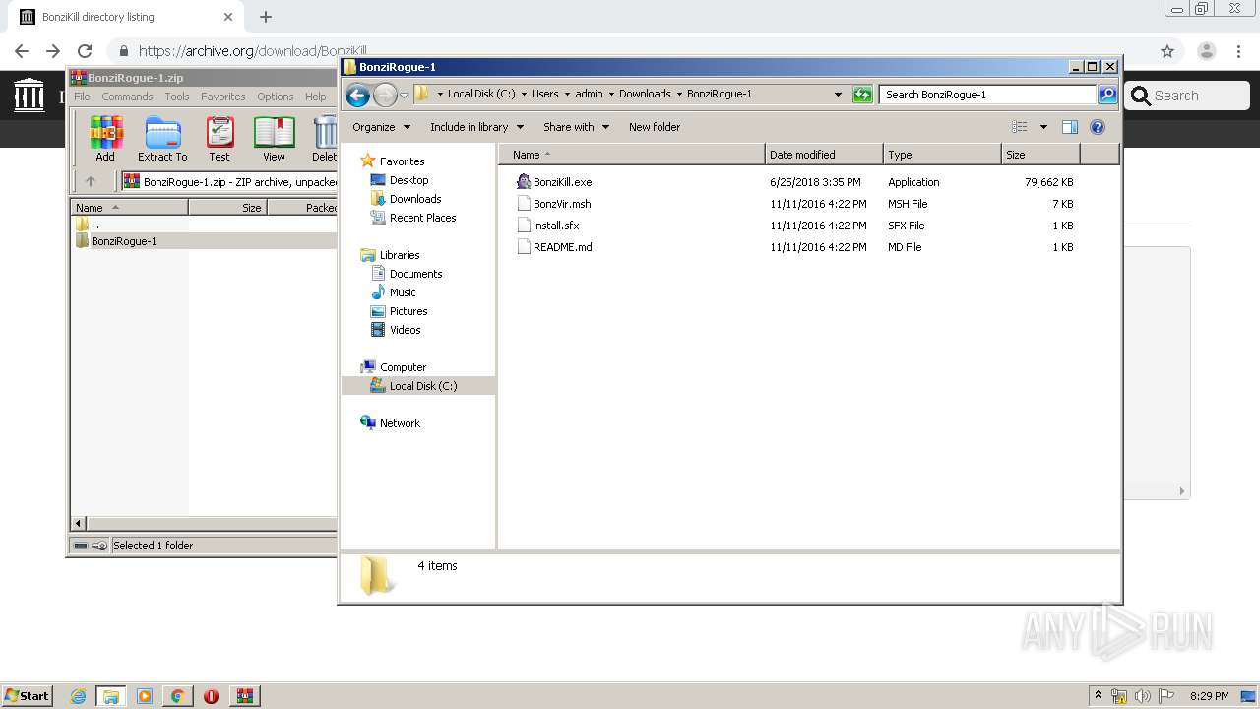Select Videos library
Screen dimensions: 1260x709
pos(405,330)
